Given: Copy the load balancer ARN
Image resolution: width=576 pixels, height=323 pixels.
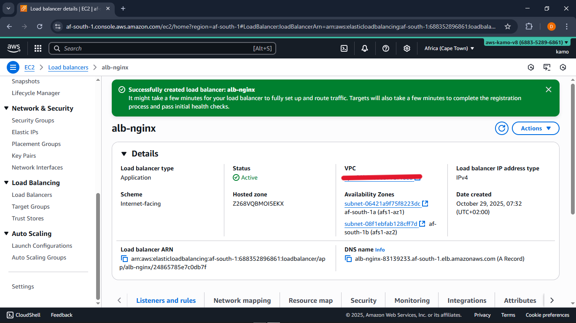Looking at the screenshot, I should [x=124, y=259].
